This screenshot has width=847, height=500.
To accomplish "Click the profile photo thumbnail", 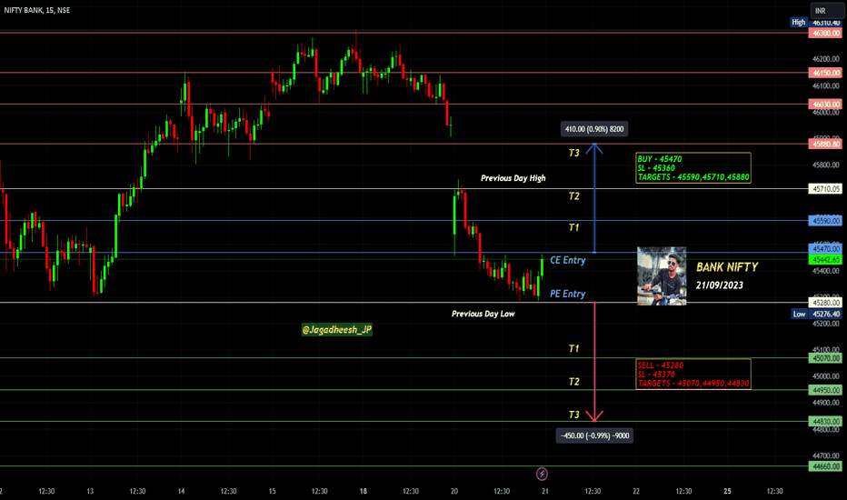I will click(x=662, y=276).
